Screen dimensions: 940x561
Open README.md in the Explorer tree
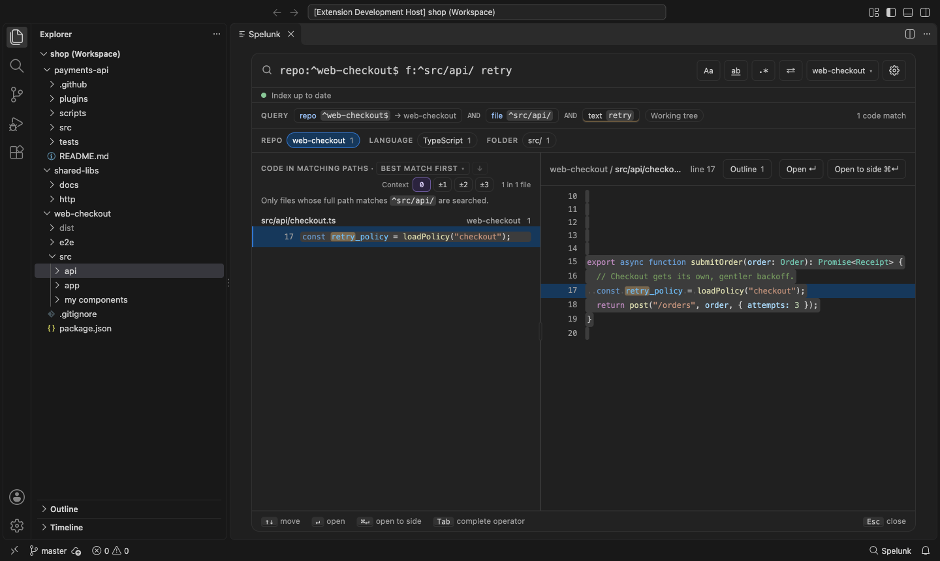[129, 156]
